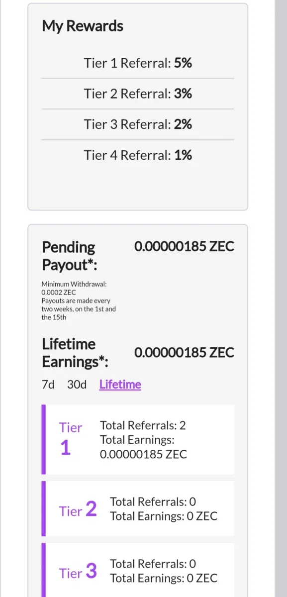This screenshot has height=597, width=287.
Task: Click the Tier 4 Referral 1% row
Action: coord(138,155)
